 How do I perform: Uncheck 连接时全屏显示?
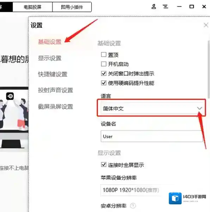click(104, 165)
